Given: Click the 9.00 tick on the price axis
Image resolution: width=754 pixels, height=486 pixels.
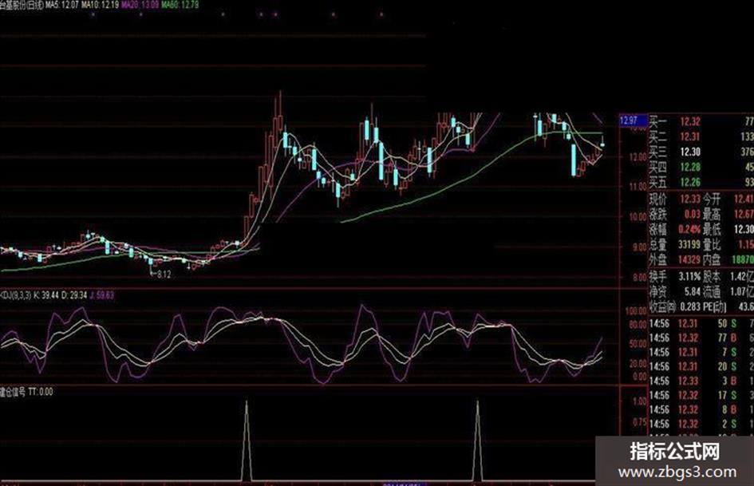Looking at the screenshot, I should [x=640, y=247].
